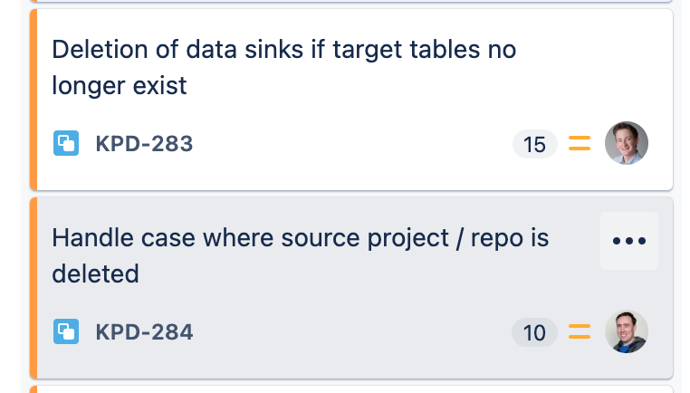Open assignee avatar on the KPD-283 card
The image size is (690, 393).
627,143
